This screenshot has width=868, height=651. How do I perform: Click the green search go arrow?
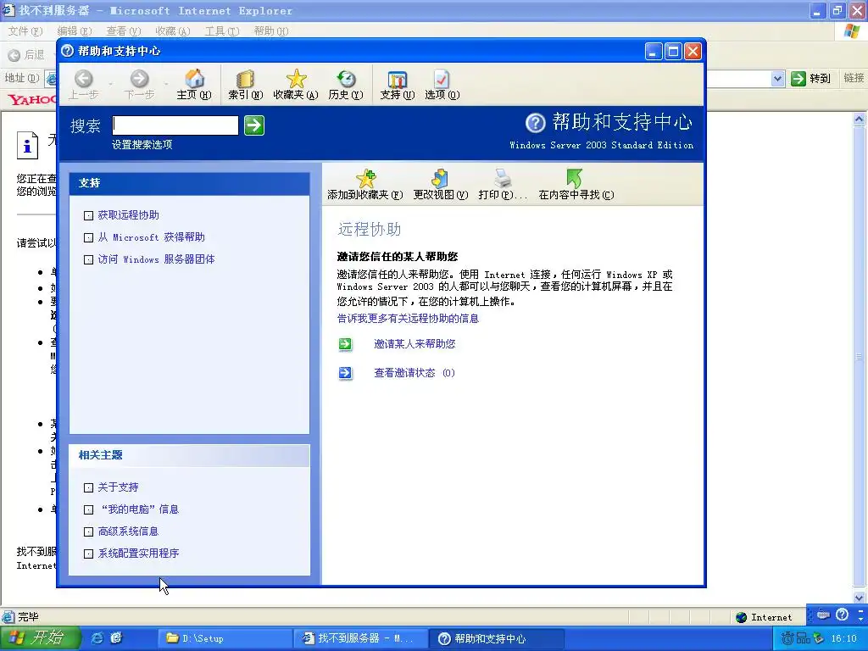(x=254, y=125)
